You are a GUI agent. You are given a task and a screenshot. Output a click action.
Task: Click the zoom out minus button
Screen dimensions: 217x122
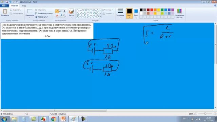(196, 114)
